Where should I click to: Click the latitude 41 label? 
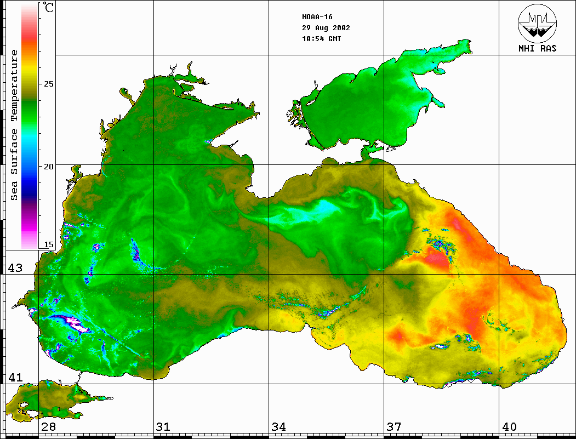click(x=15, y=377)
